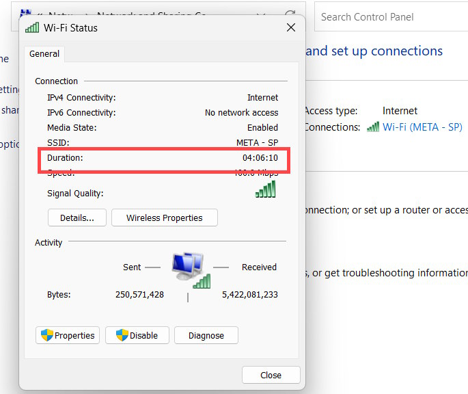Click the Duration value 04:06:10
468x394 pixels.
[x=260, y=158]
